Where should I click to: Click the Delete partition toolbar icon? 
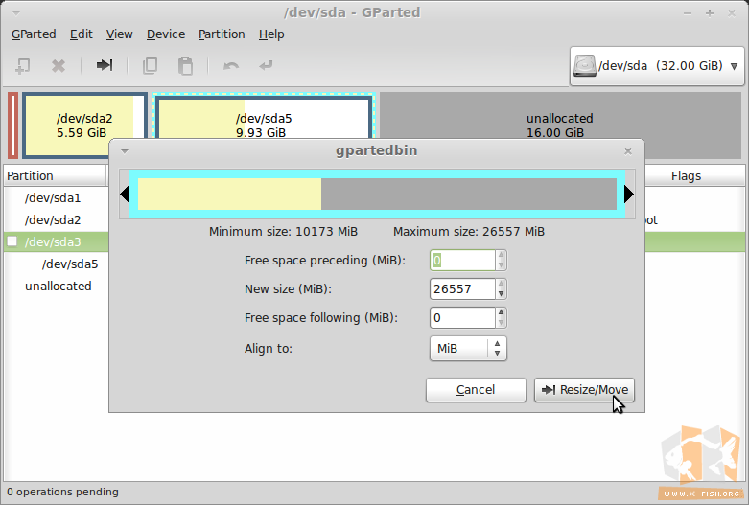click(59, 65)
